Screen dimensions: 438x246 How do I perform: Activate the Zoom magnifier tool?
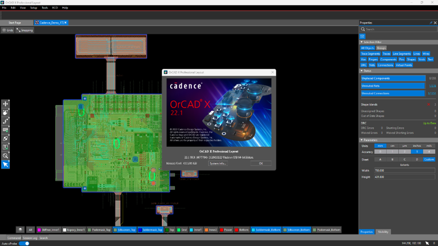pyautogui.click(x=5, y=156)
